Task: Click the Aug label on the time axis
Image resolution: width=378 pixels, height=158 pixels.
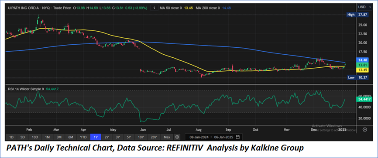Action: [x=199, y=129]
